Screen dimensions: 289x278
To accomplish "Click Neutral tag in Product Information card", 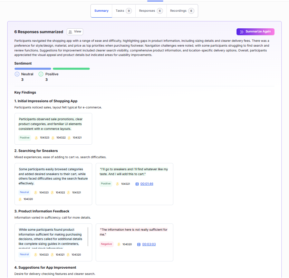I will pos(24,255).
